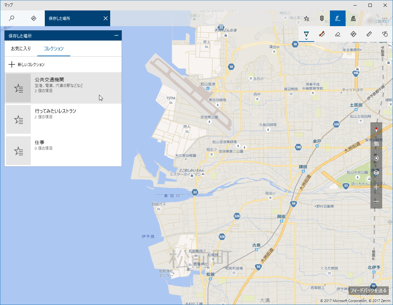Toggle the Windows Ink pen toolbar button
393x305 pixels.
(338, 18)
